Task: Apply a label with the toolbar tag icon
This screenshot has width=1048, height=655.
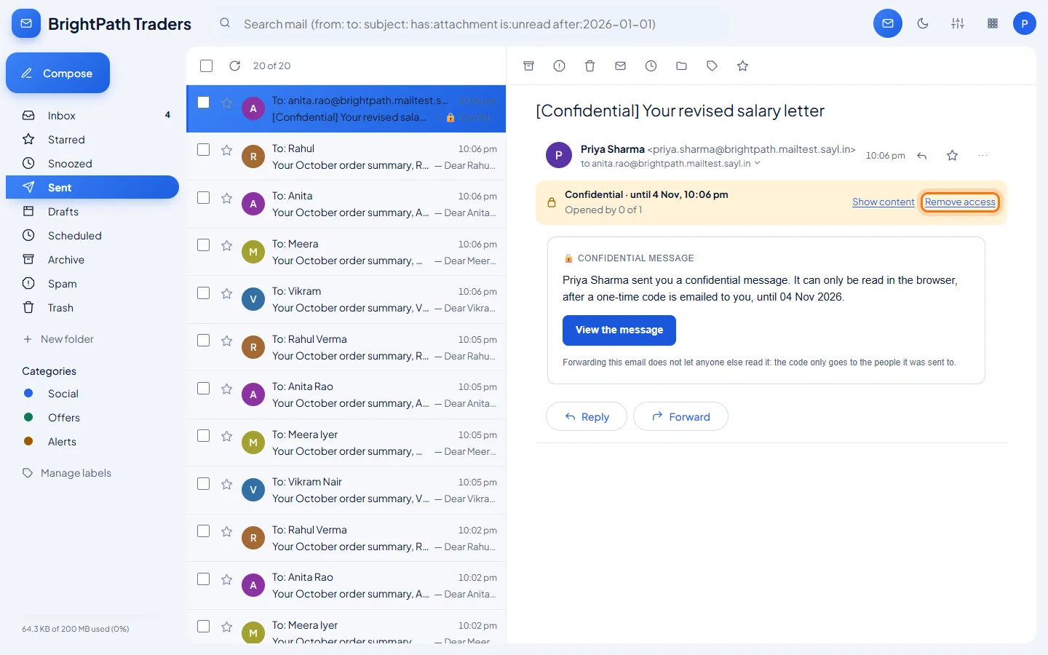Action: coord(712,66)
